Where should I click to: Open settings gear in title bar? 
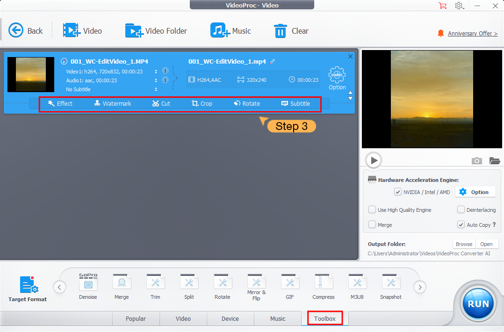pyautogui.click(x=459, y=6)
